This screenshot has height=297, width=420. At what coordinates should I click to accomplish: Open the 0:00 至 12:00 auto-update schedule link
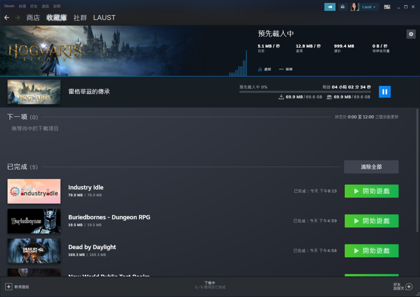[361, 117]
